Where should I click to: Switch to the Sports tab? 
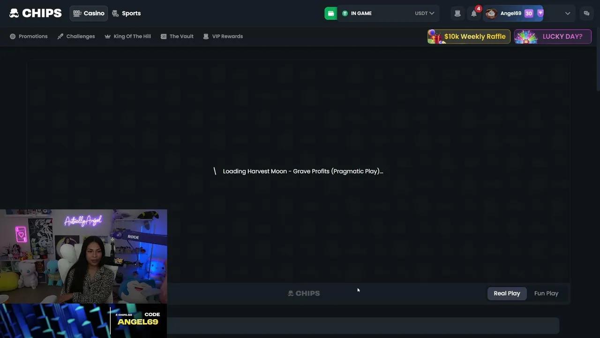click(x=127, y=13)
